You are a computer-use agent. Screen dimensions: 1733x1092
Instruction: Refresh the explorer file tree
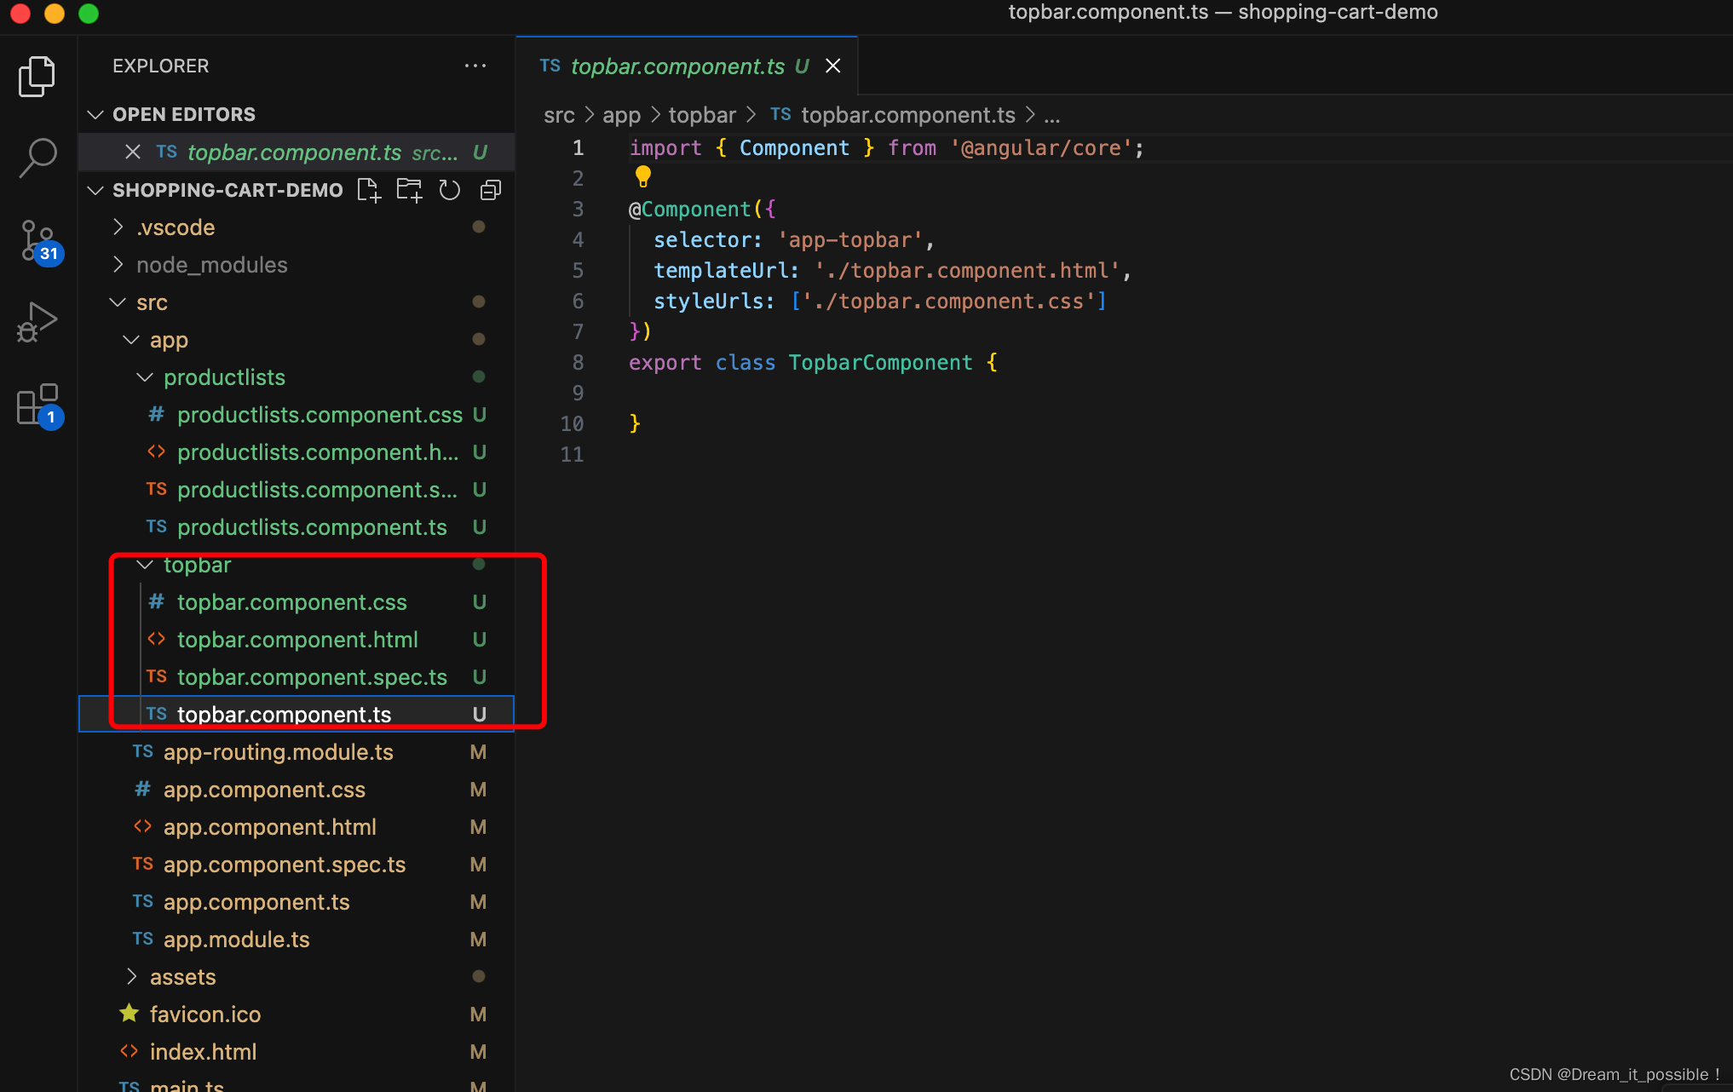point(449,189)
